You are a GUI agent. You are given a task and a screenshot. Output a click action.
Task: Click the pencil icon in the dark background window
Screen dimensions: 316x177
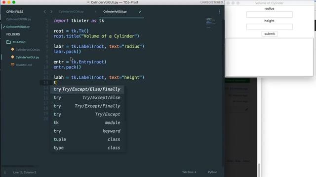coord(246,109)
